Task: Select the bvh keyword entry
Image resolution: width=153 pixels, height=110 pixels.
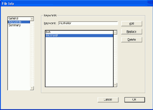Action: (79, 32)
